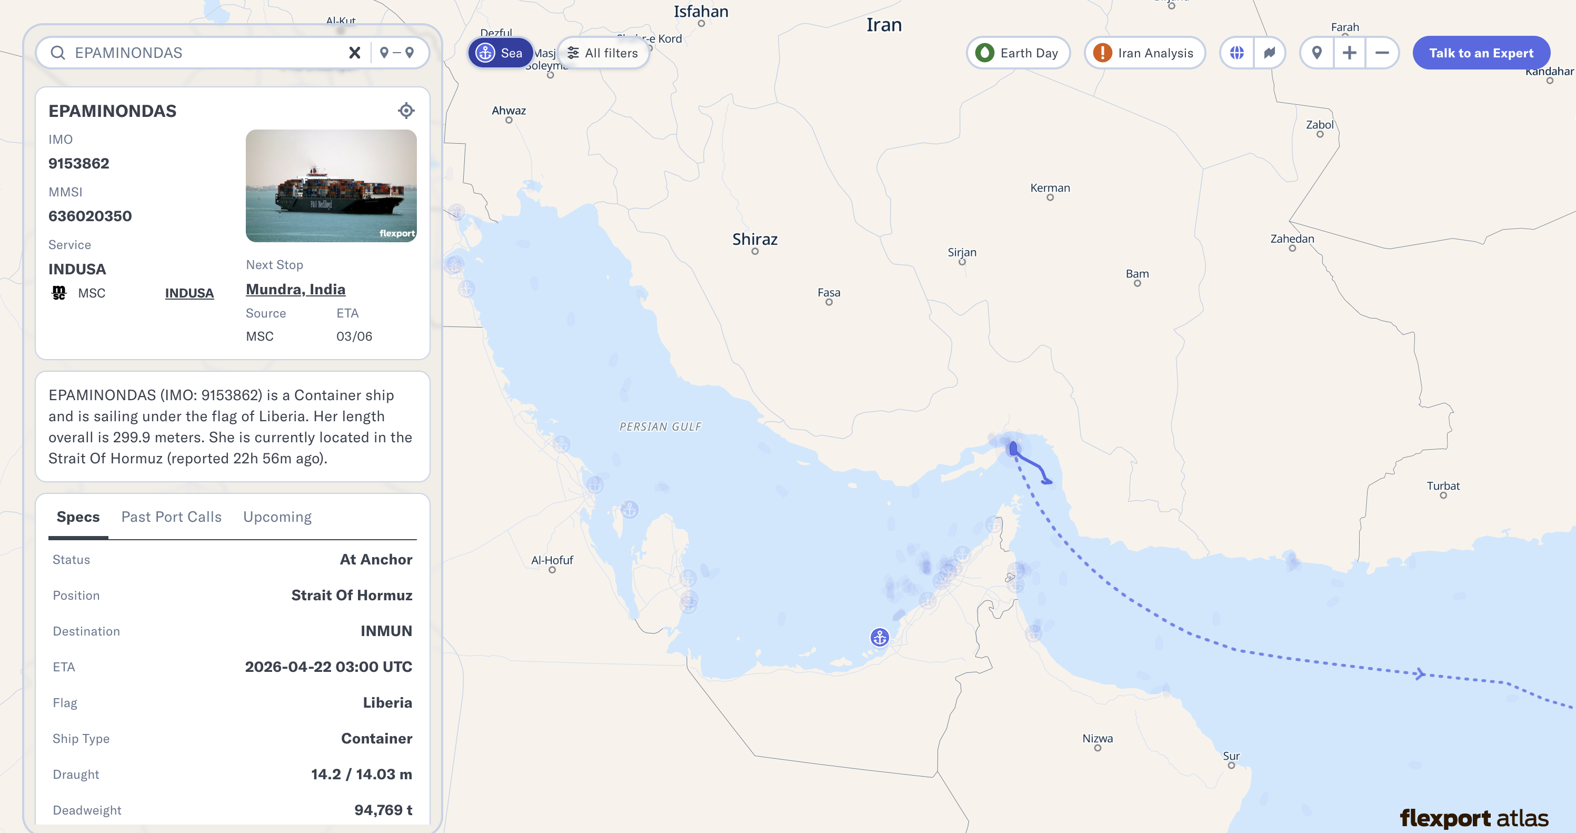Click the locate vessel crosshair icon
This screenshot has height=833, width=1576.
pos(406,111)
